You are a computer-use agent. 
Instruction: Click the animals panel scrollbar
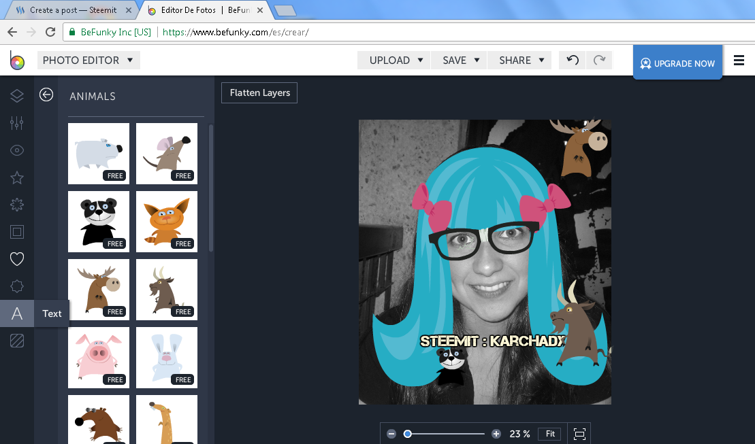click(x=211, y=188)
